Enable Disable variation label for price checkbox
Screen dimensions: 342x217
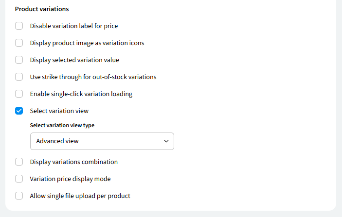point(19,26)
